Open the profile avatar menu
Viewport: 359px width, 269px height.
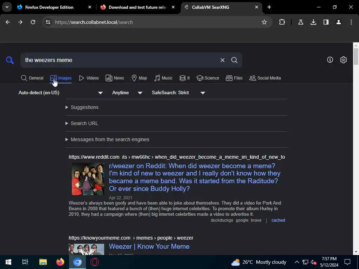coord(339,22)
